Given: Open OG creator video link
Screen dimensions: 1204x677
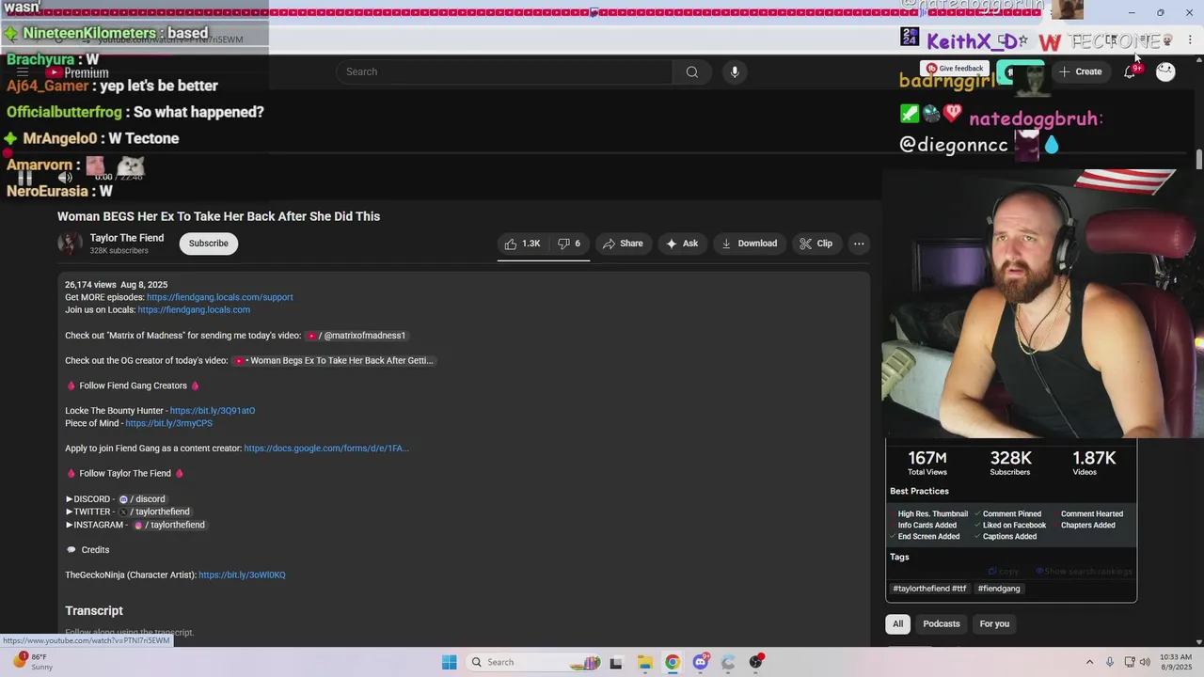Looking at the screenshot, I should (x=334, y=360).
